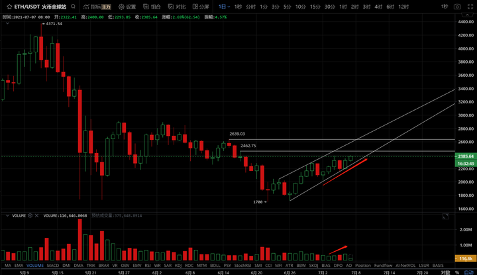Image resolution: width=477 pixels, height=275 pixels.
Task: Click the current price label 2385.64
Action: coord(466,156)
